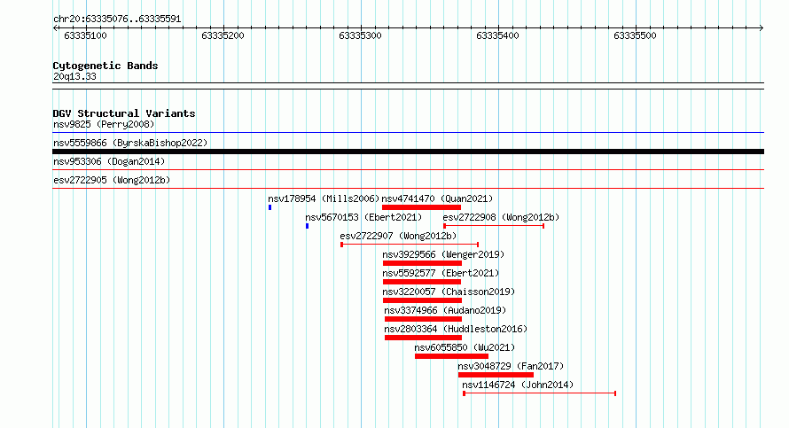Click the DGV Structural Variants track title
789x428 pixels.
(124, 113)
